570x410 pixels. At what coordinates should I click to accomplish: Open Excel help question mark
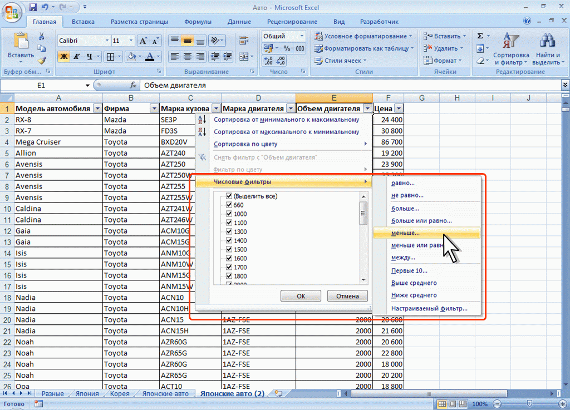tap(527, 21)
